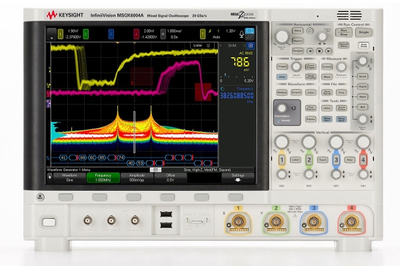Push the Run/Stop button
The image size is (400, 266).
point(343,33)
